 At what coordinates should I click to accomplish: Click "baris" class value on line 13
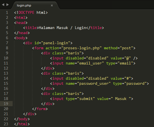[x=74, y=73]
